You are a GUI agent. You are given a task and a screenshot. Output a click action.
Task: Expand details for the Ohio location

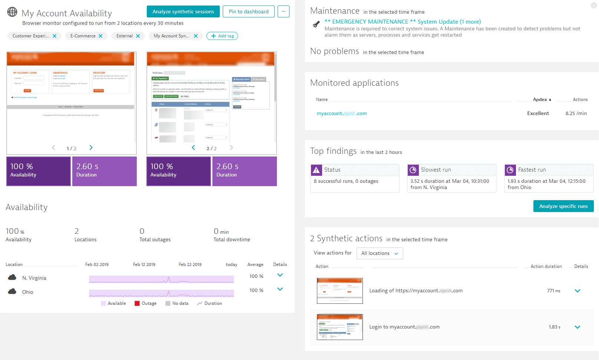point(280,289)
